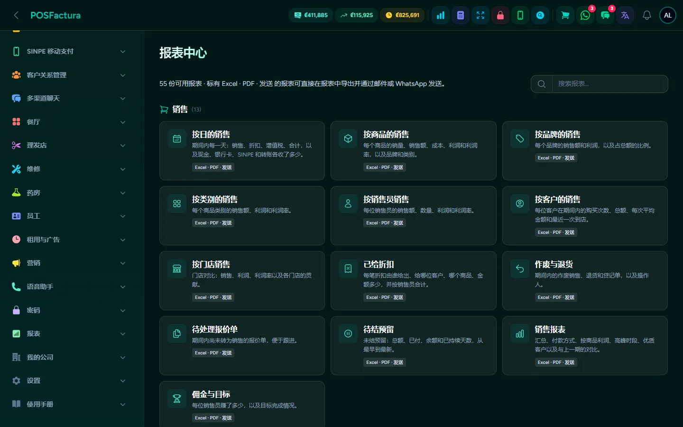Open the bar chart icon in top toolbar
The height and width of the screenshot is (427, 683).
pyautogui.click(x=441, y=15)
